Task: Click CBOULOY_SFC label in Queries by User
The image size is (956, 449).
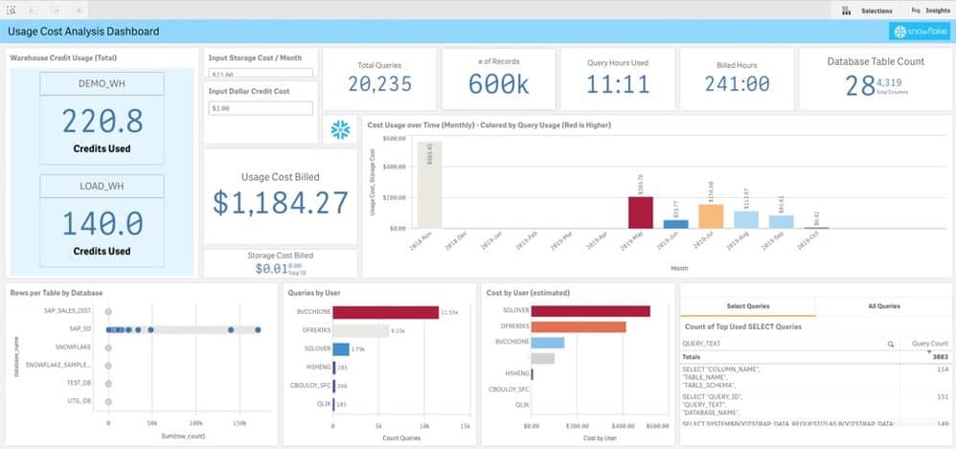Action: coord(311,385)
